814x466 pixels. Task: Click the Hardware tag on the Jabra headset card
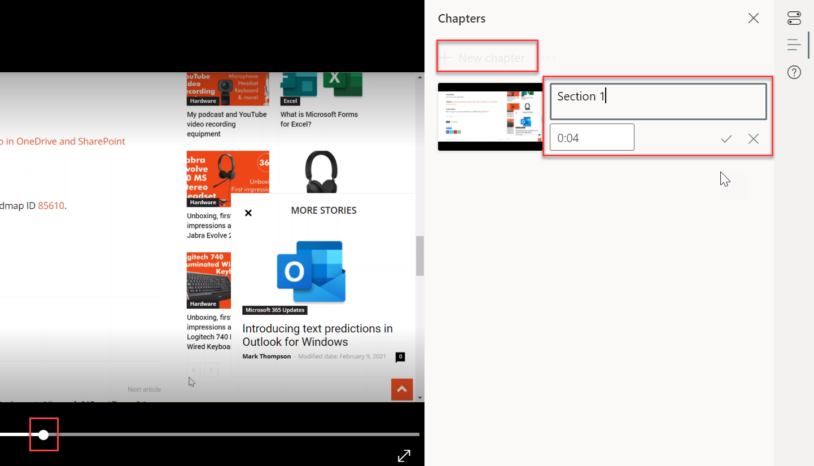point(203,202)
